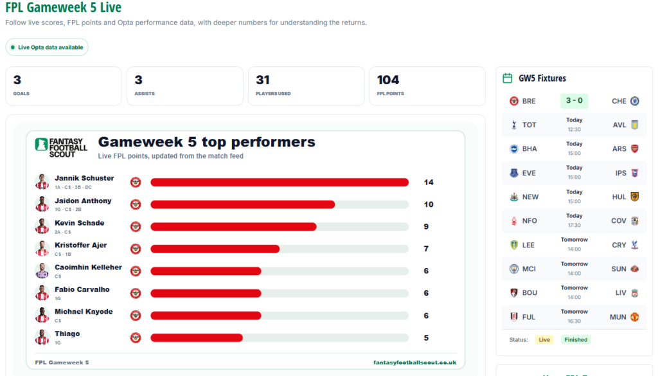Click Jannik Schuster's player photo
This screenshot has width=658, height=376.
coord(42,182)
